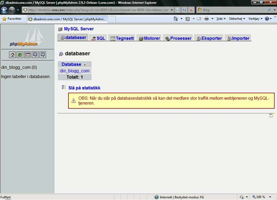Switch to the databaser tab
The height and width of the screenshot is (200, 277).
click(73, 38)
